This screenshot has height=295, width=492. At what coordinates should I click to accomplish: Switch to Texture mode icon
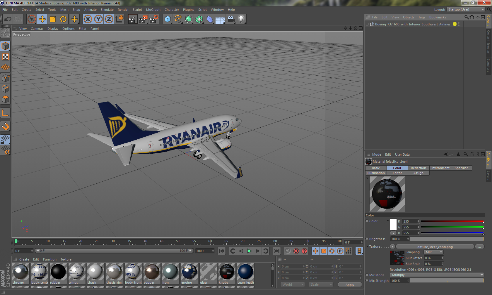(x=6, y=57)
